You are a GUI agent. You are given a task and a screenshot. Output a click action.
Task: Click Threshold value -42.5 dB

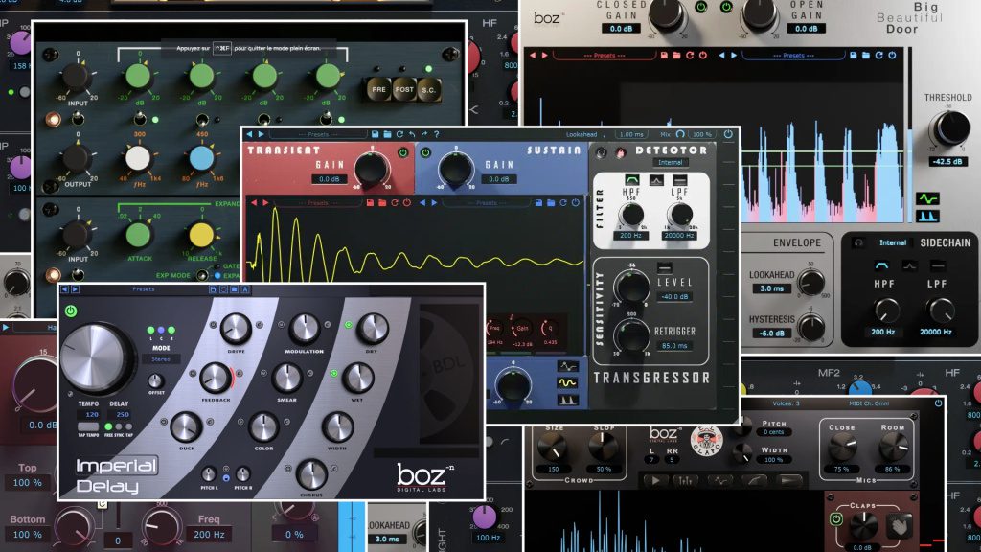pos(948,161)
